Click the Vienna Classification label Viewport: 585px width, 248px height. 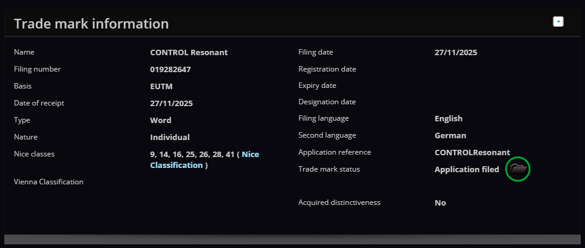point(49,181)
